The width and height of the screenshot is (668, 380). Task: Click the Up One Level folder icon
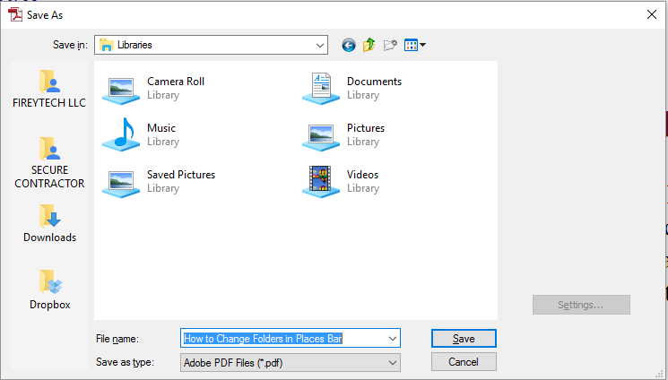coord(369,45)
